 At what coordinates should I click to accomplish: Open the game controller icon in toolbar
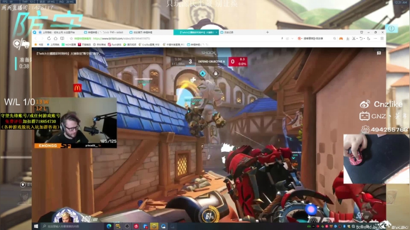[341, 38]
